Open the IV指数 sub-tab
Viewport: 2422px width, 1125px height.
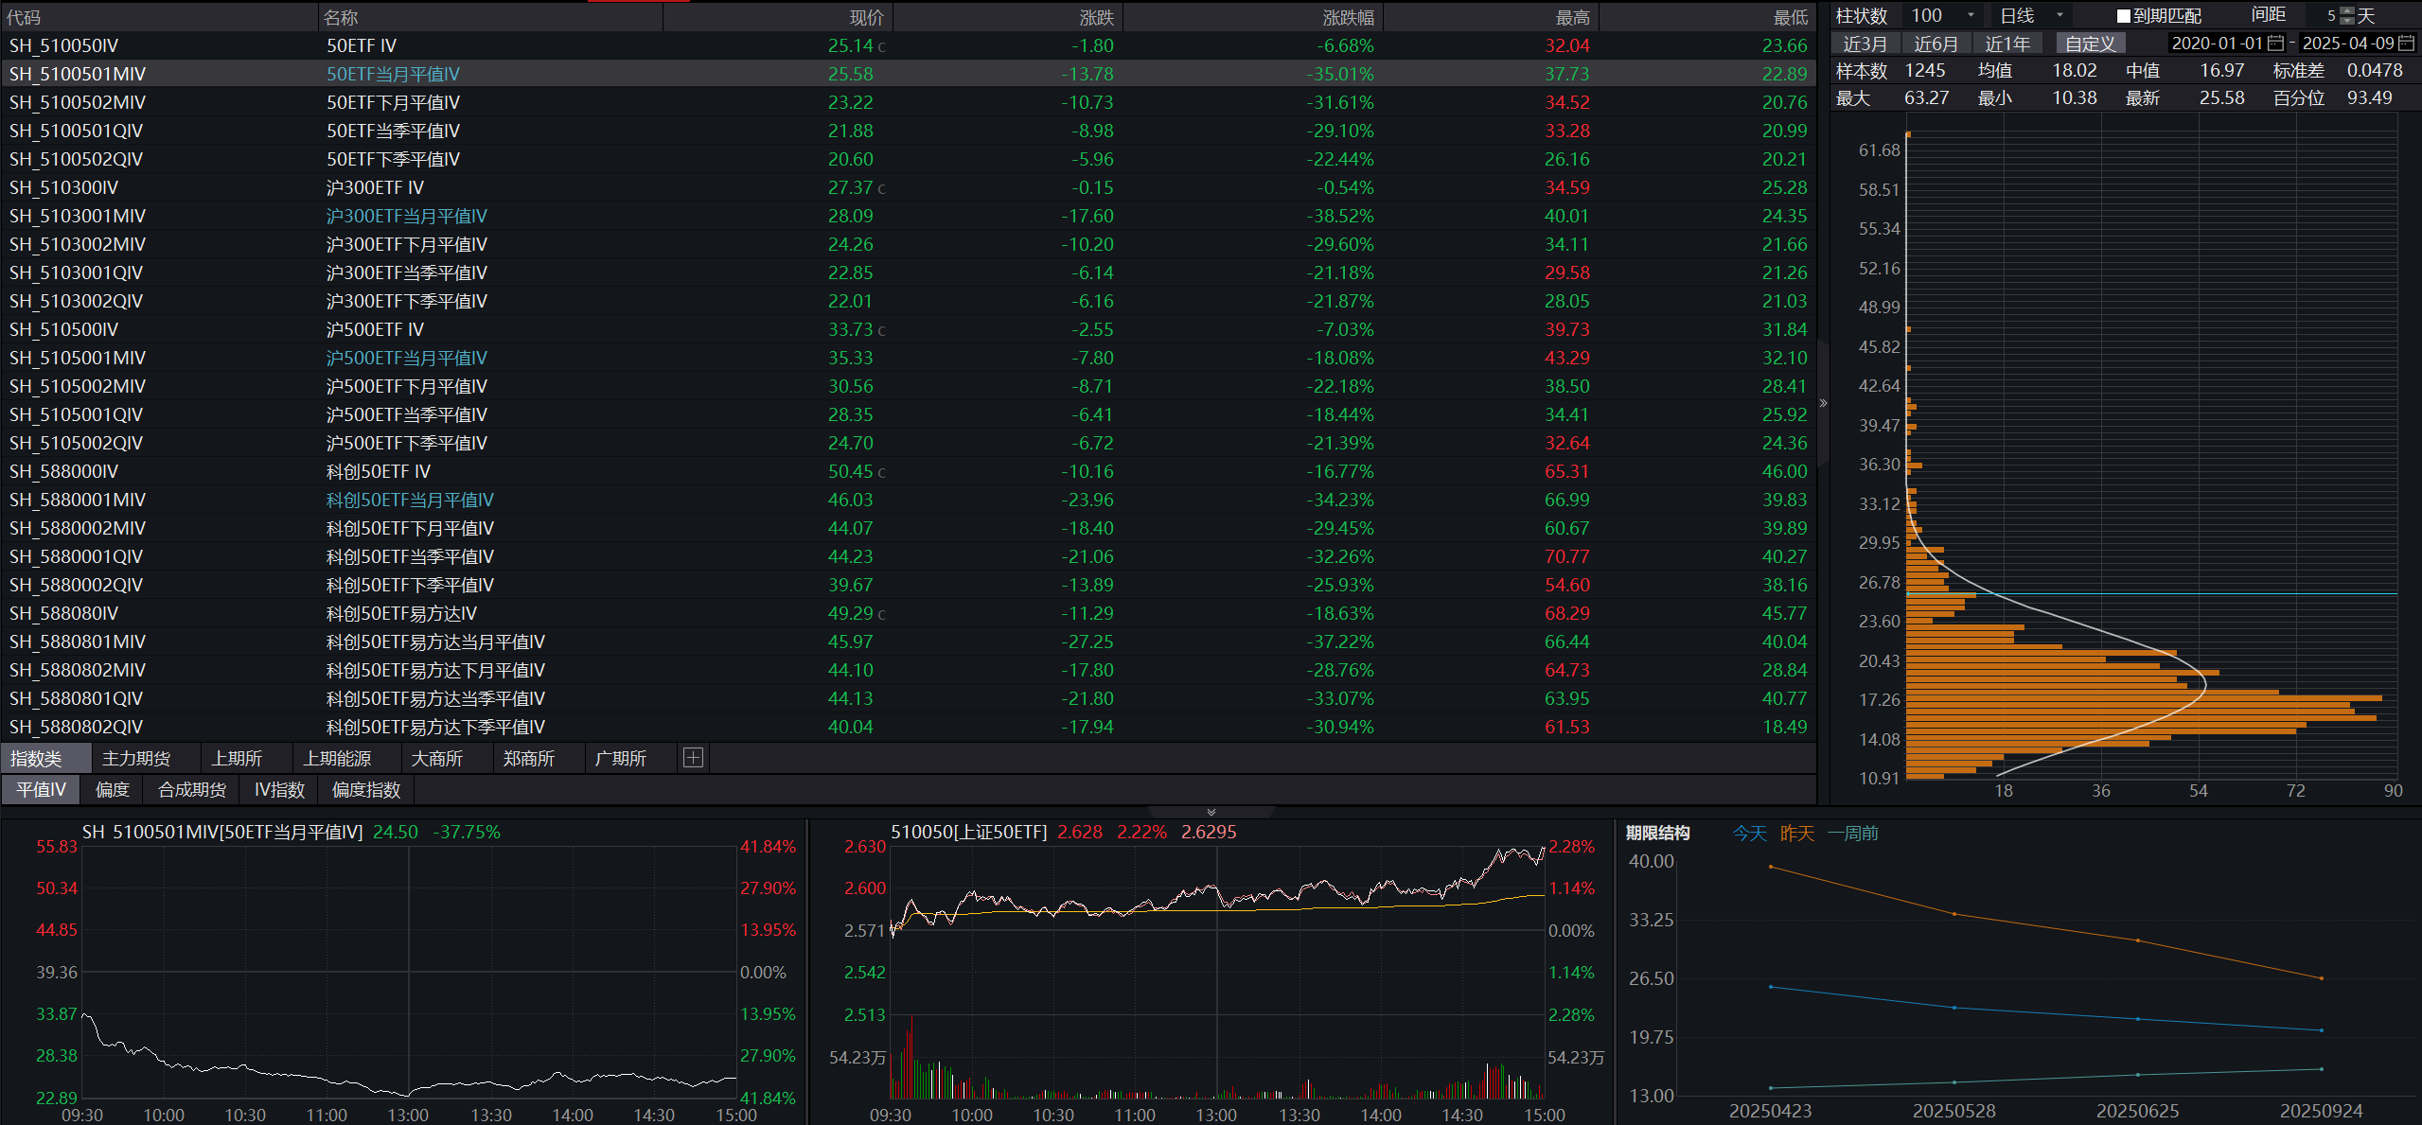[279, 790]
